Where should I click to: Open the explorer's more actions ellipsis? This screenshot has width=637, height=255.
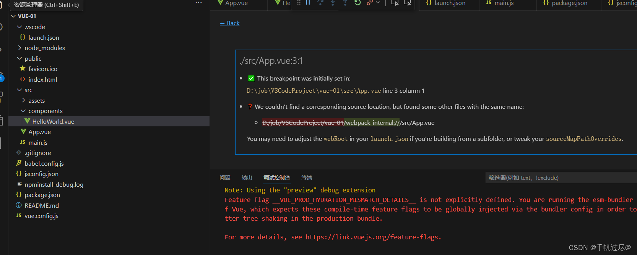198,3
